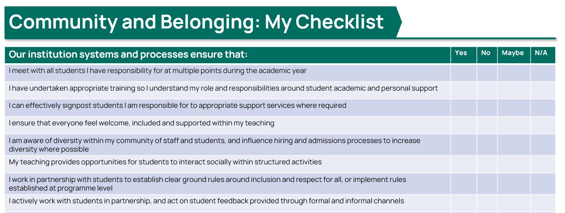
Task: Tick the Yes cell for 'meet with all students' row
Action: tap(464, 73)
